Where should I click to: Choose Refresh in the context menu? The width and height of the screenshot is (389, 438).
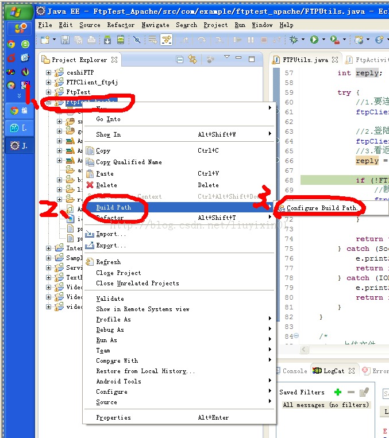click(179, 262)
